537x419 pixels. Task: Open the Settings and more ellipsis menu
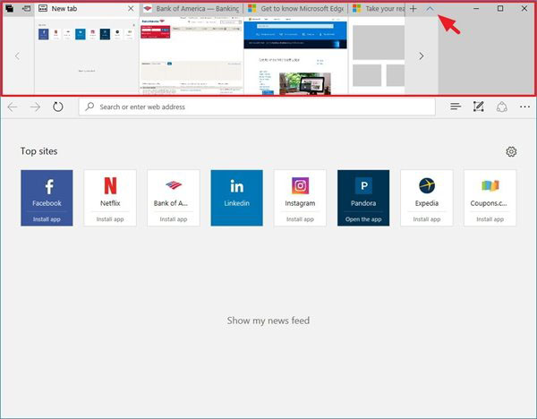click(524, 107)
